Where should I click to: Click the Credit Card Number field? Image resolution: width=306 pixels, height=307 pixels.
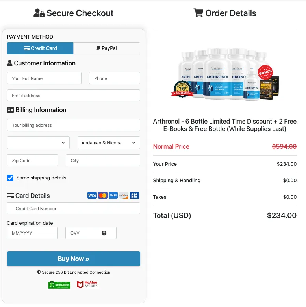pyautogui.click(x=74, y=209)
